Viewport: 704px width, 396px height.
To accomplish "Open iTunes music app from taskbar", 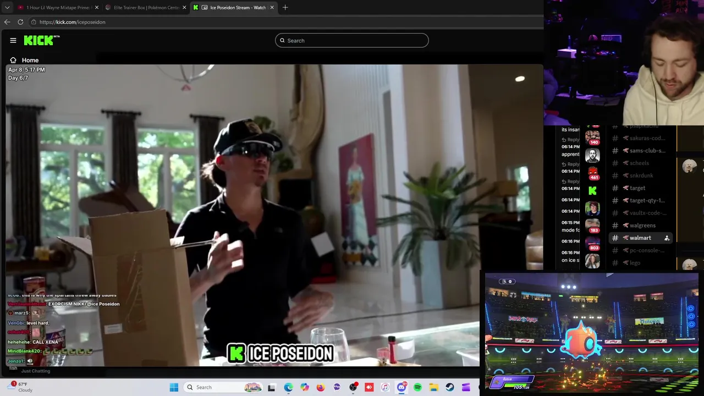I will point(385,387).
